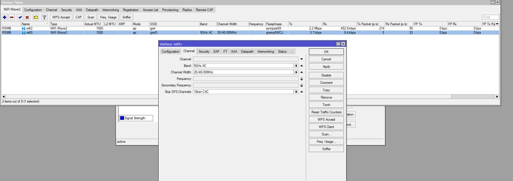The image size is (513, 181).
Task: Open the Channel field dropdown arrow
Action: pyautogui.click(x=301, y=59)
